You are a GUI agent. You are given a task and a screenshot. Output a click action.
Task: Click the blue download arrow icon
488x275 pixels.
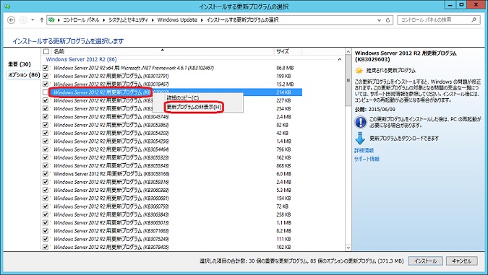360,139
